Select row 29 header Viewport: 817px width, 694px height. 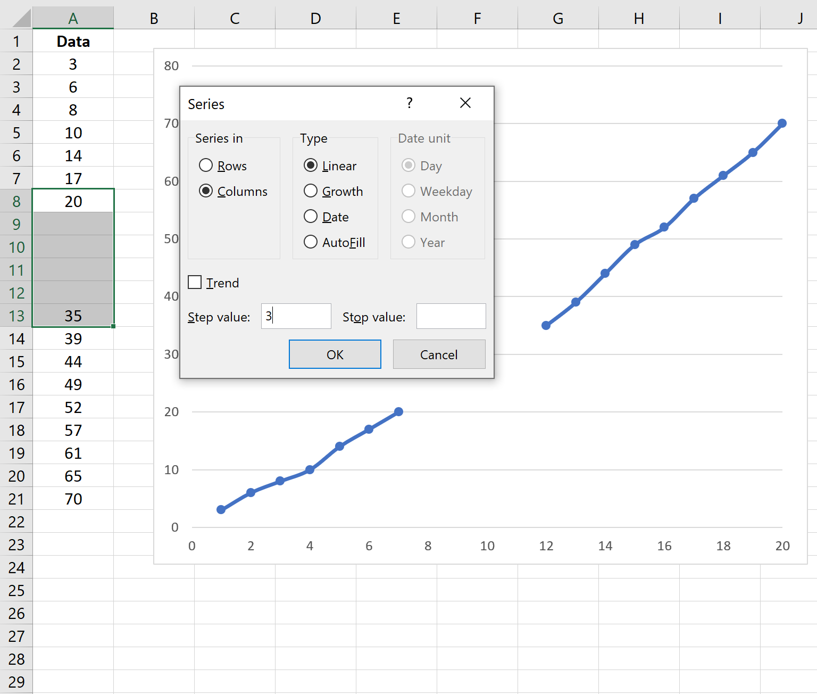click(16, 682)
